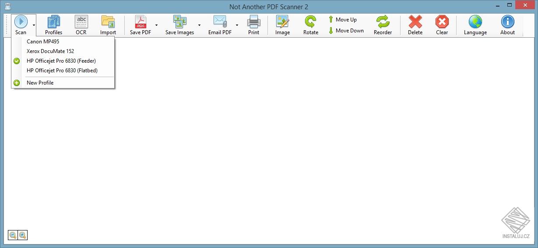Open the OCR settings

(x=81, y=25)
